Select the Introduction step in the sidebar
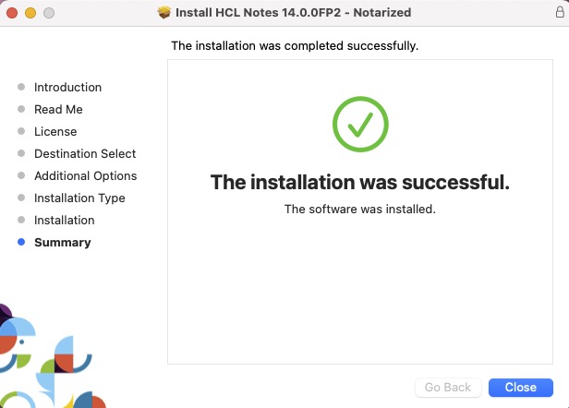 click(67, 88)
